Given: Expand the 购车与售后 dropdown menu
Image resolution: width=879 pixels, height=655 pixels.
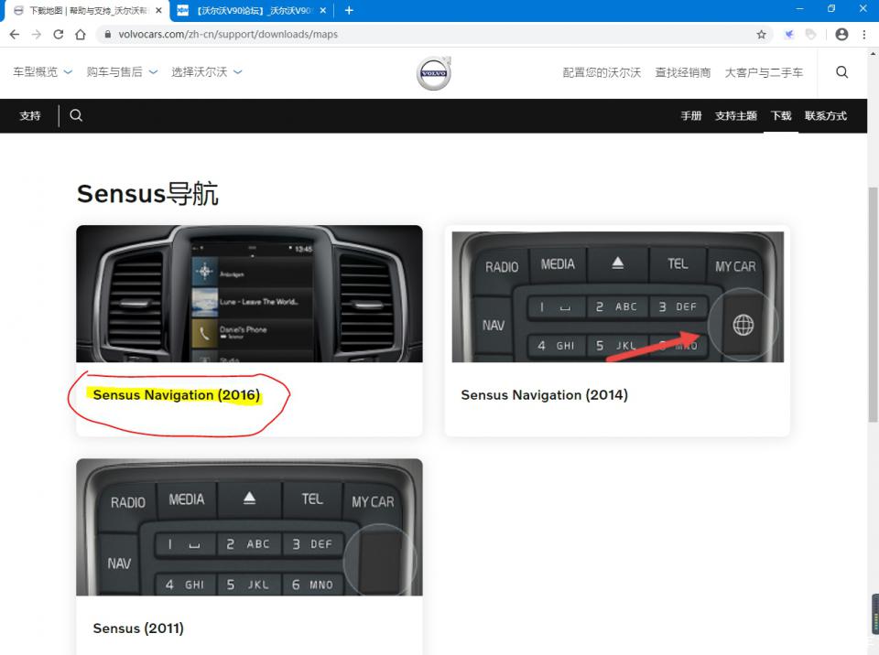Looking at the screenshot, I should pyautogui.click(x=122, y=71).
